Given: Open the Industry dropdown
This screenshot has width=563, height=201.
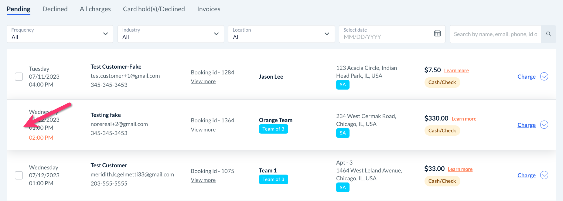Looking at the screenshot, I should click(170, 34).
